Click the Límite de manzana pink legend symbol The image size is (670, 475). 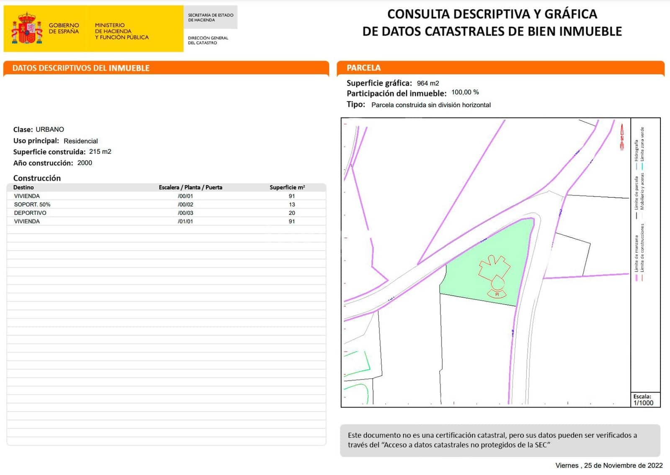[x=637, y=278]
